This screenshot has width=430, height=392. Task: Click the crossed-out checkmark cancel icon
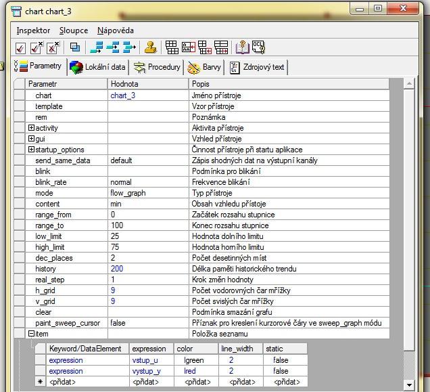[53, 48]
